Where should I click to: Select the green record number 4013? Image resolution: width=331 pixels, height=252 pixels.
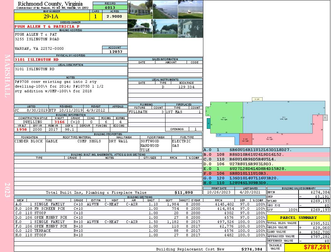point(110,7)
